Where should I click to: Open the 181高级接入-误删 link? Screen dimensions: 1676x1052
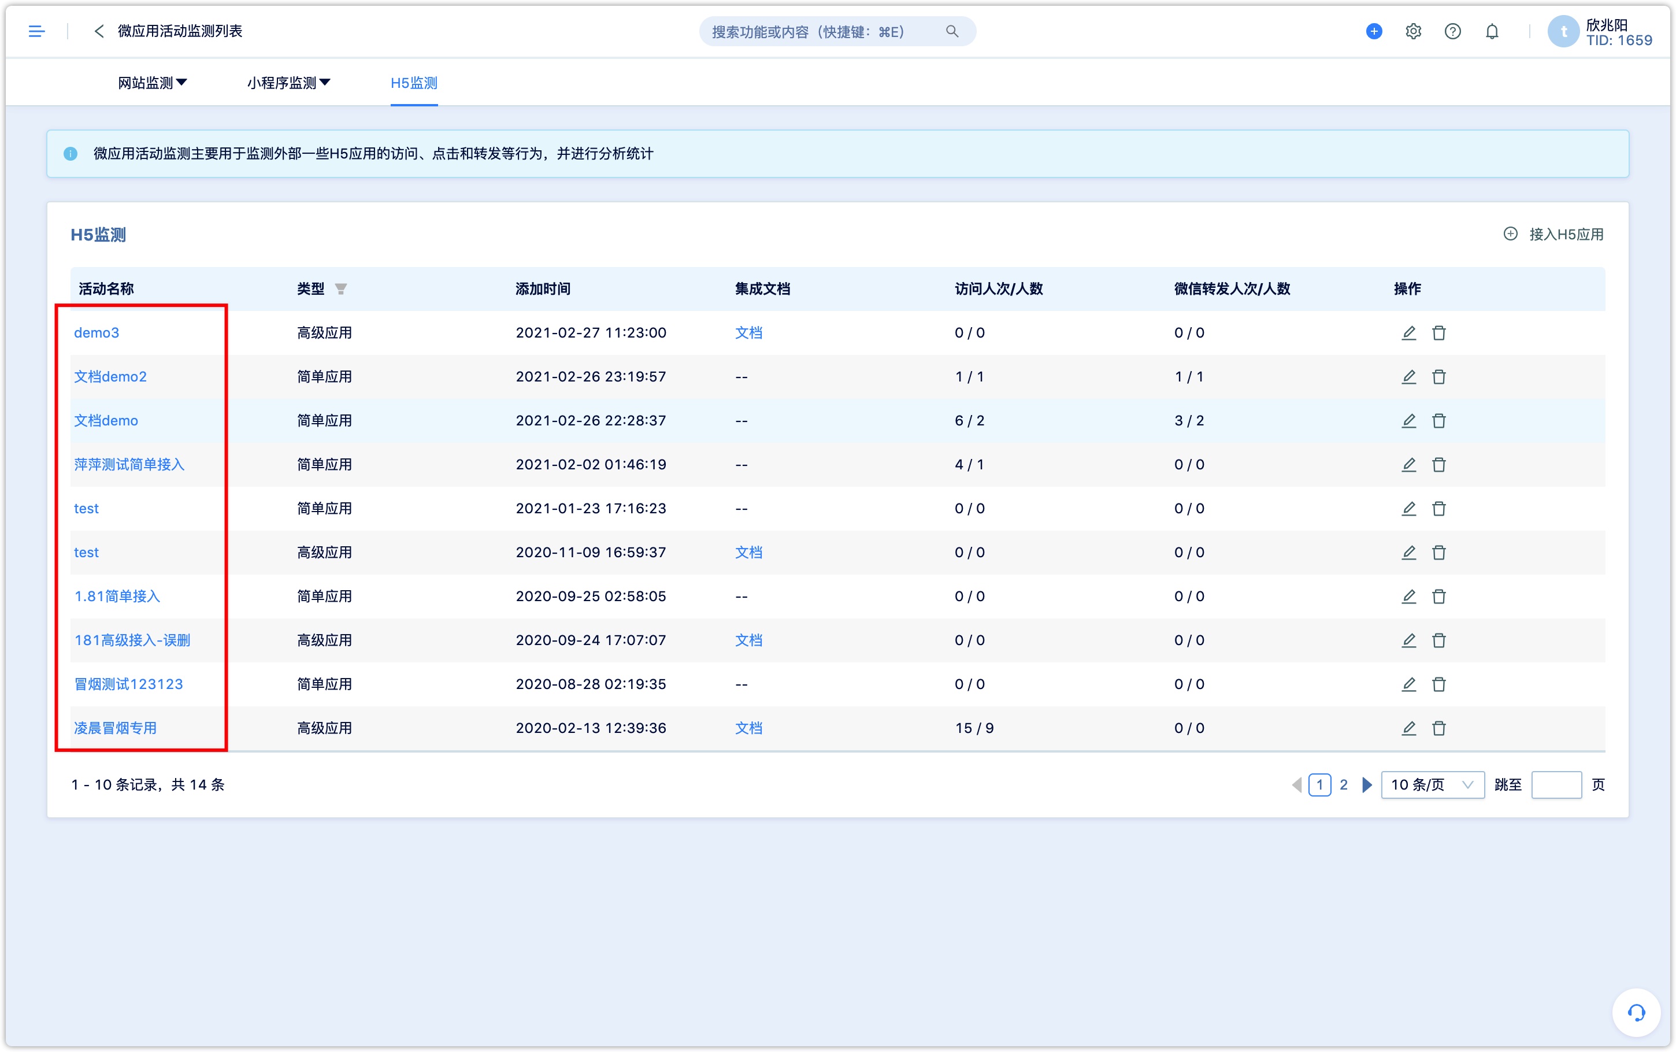click(132, 640)
